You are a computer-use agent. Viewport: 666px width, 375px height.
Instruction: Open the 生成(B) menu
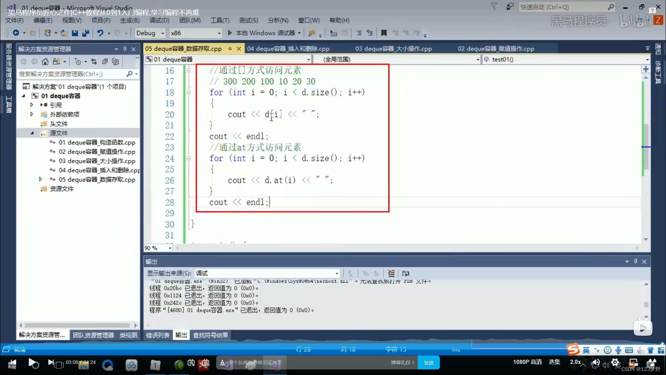[x=130, y=20]
